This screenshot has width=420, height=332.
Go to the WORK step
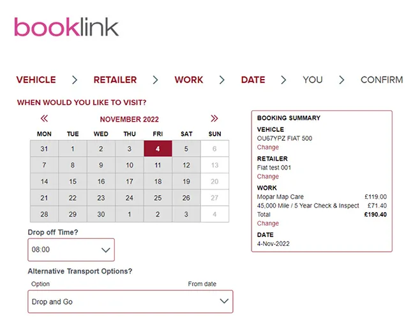tap(189, 80)
